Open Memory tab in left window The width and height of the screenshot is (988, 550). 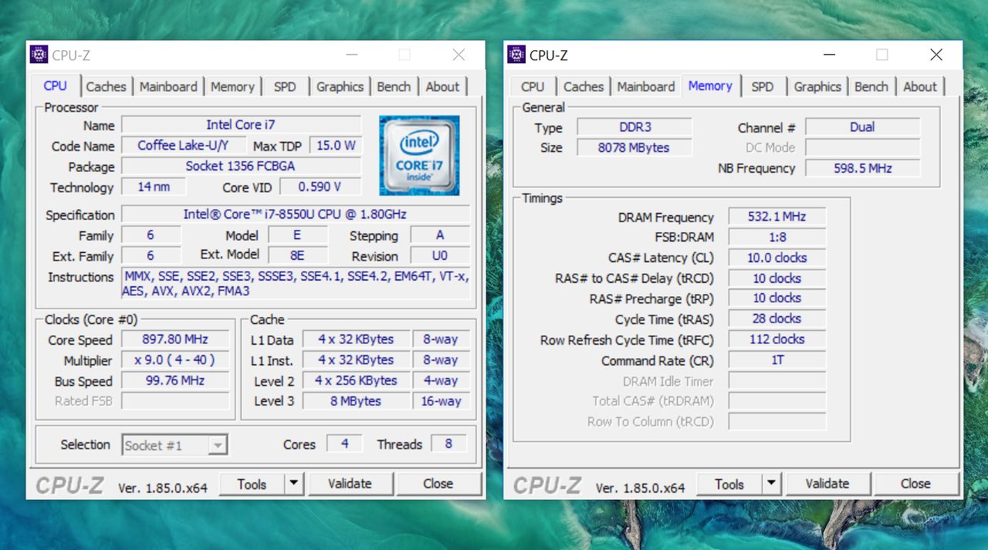click(x=232, y=86)
